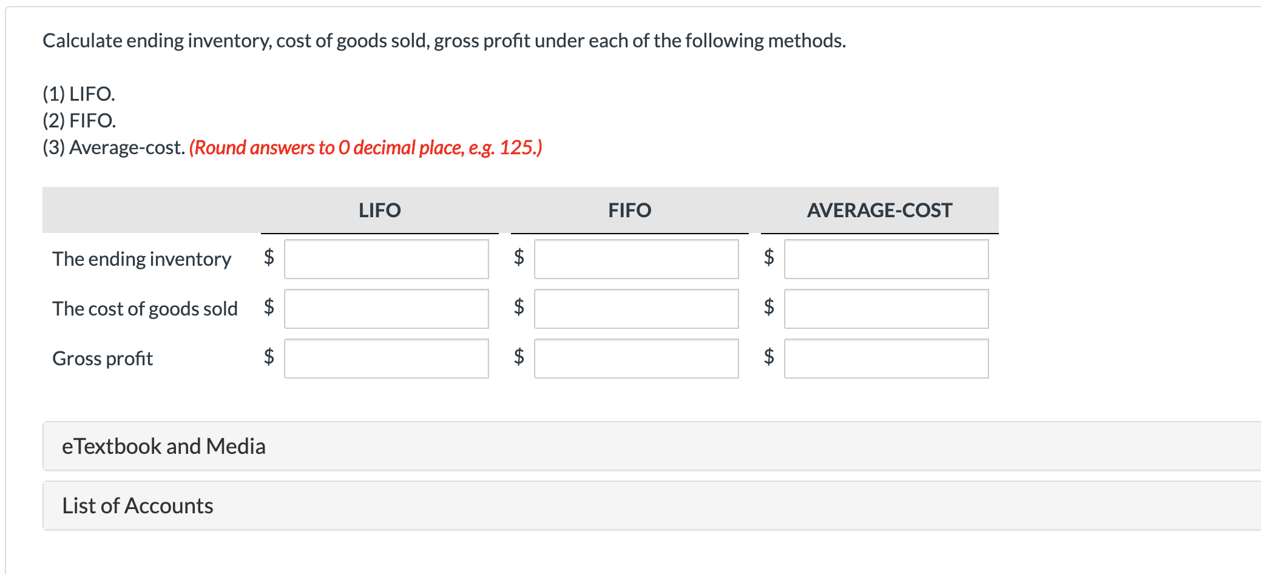This screenshot has height=574, width=1261.
Task: Click the LIFO ending inventory input field
Action: pos(387,259)
